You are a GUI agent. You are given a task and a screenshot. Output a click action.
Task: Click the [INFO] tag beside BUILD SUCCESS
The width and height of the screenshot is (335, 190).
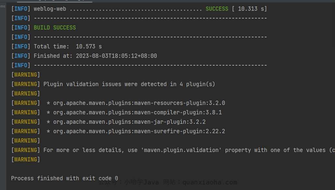coord(21,28)
